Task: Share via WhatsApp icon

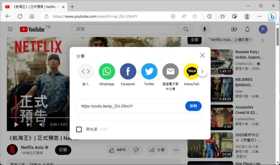Action: coord(107,71)
